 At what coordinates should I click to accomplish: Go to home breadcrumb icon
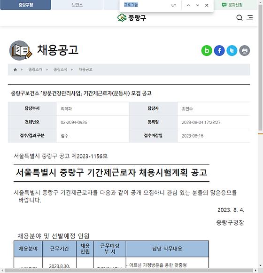click(x=15, y=70)
